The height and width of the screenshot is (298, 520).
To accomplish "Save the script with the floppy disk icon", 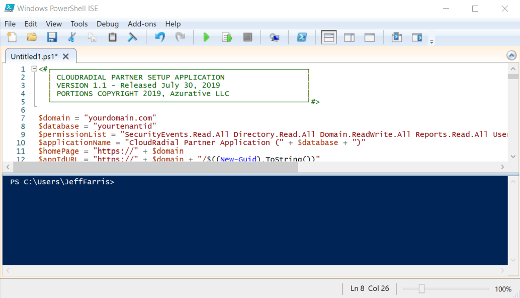I will tap(52, 37).
